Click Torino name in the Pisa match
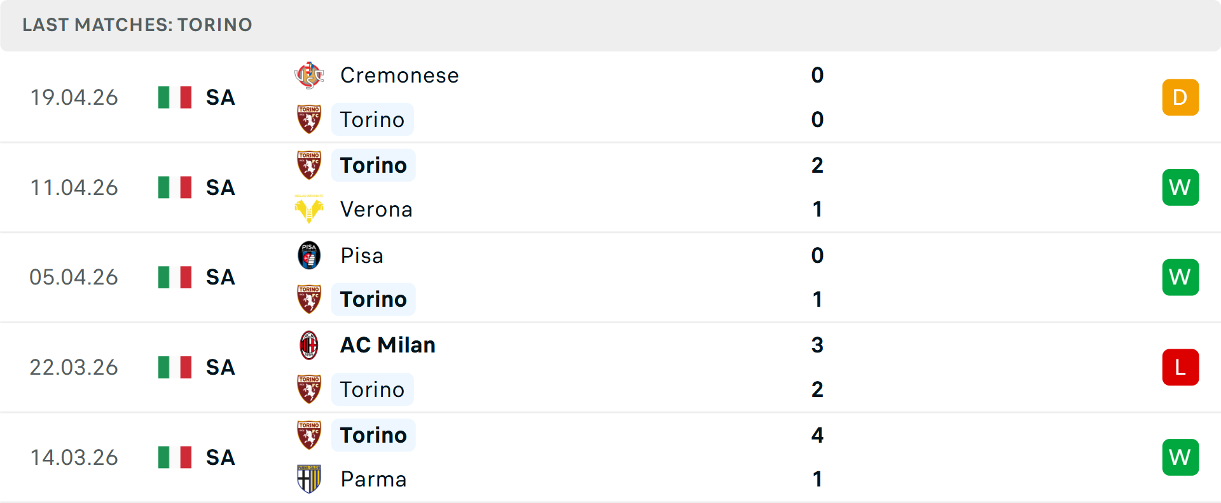The height and width of the screenshot is (503, 1221). click(x=373, y=299)
